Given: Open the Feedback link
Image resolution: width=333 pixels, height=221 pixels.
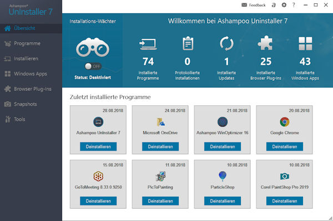Looking at the screenshot, I should 257,5.
